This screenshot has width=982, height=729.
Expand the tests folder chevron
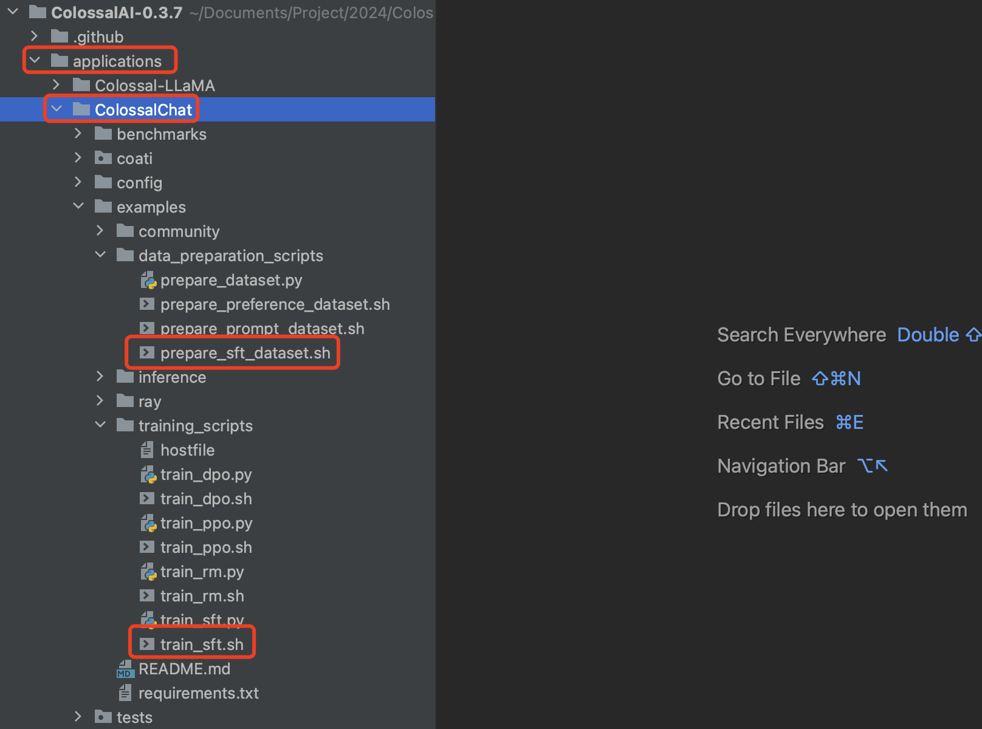78,716
